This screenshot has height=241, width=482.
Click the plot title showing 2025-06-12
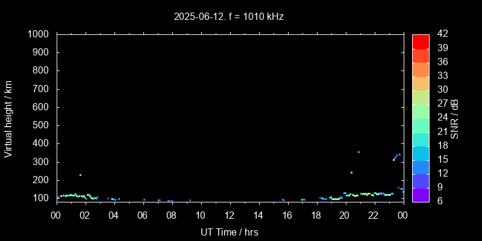[228, 17]
